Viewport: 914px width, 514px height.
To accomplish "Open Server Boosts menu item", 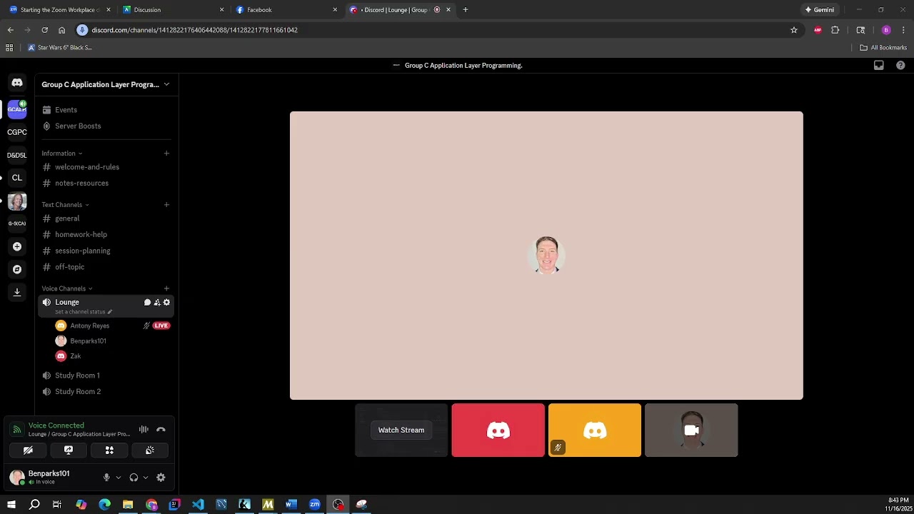I will click(106, 126).
